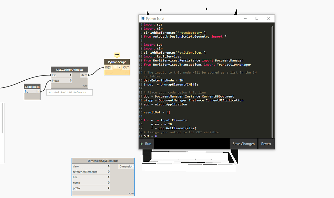Toggle AUTO lacing on Dimension.ByElements
Image resolution: width=334 pixels, height=198 pixels.
[x=131, y=193]
